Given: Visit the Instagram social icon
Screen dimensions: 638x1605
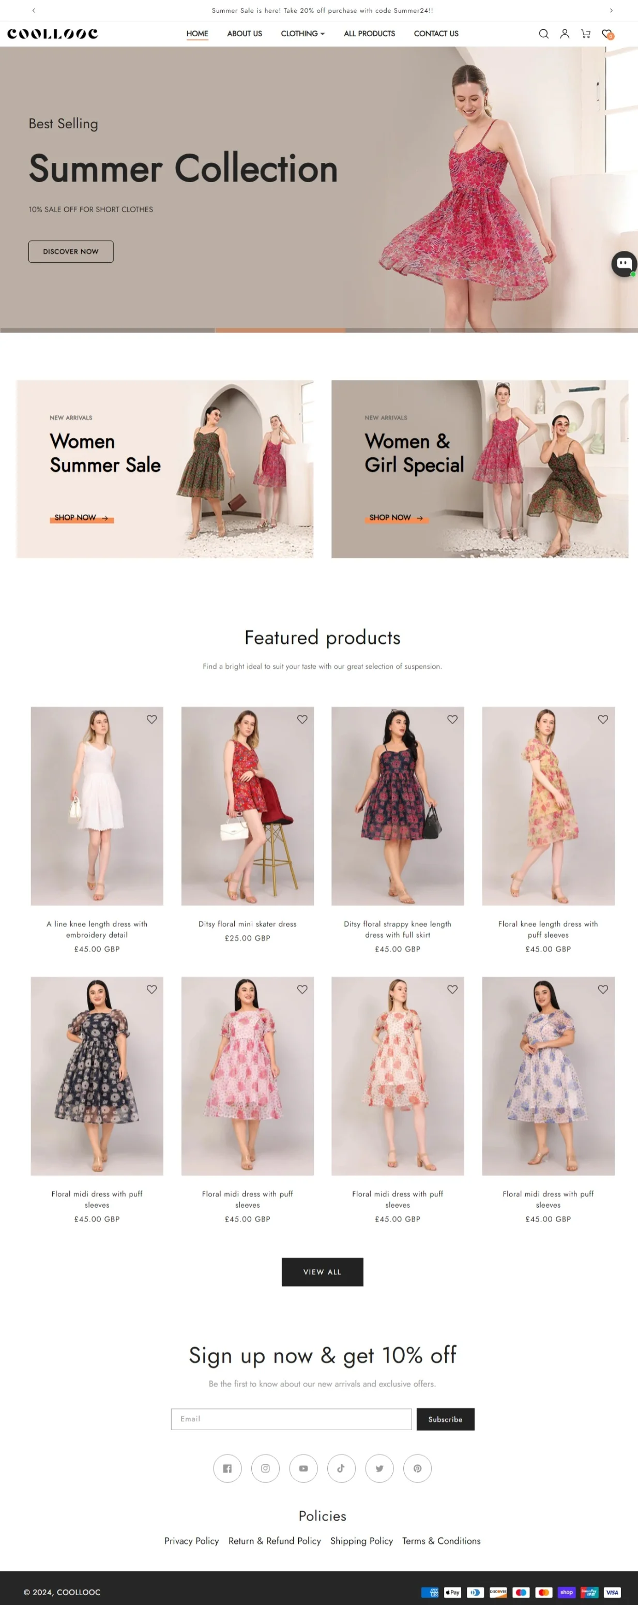Looking at the screenshot, I should [265, 1468].
